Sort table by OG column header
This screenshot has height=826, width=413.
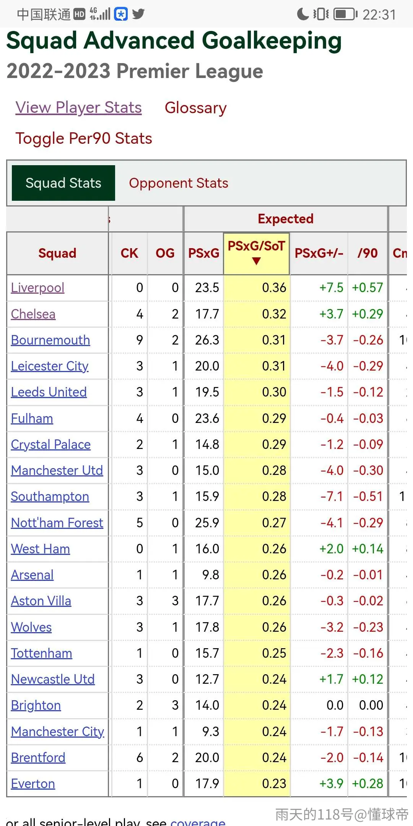point(165,253)
